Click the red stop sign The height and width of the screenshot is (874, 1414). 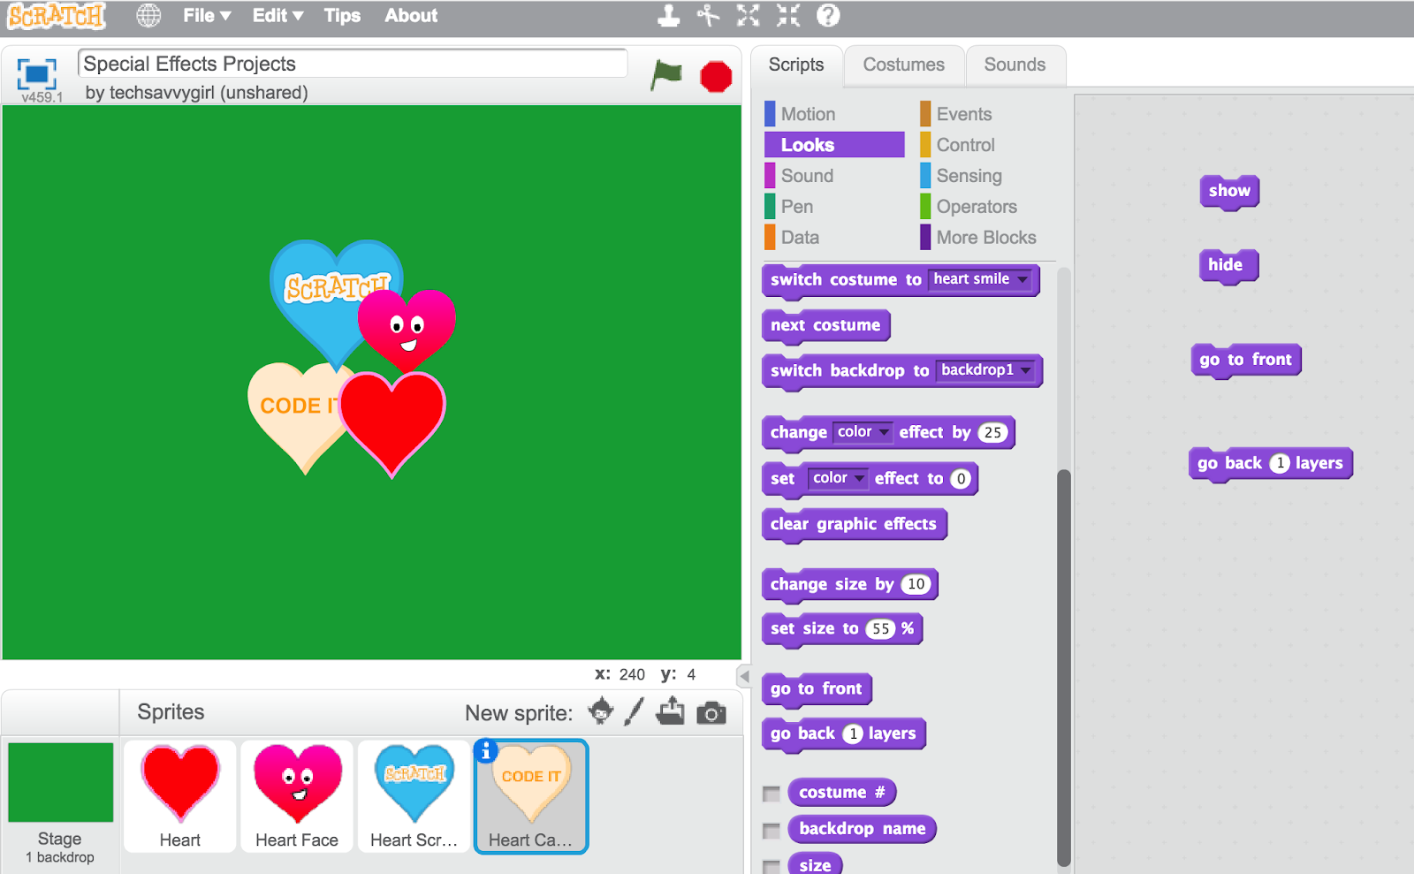716,77
